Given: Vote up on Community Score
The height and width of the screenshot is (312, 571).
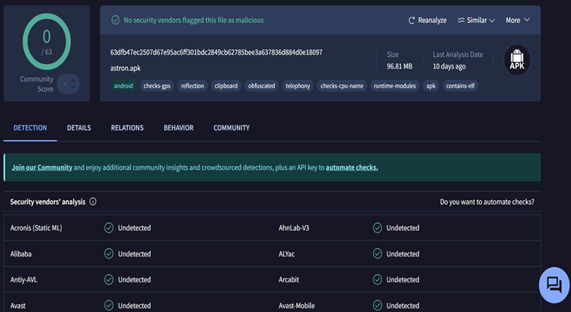Looking at the screenshot, I should click(x=73, y=80).
